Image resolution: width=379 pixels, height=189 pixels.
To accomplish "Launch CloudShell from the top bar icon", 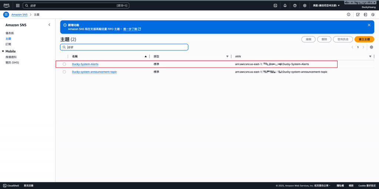I will point(275,5).
